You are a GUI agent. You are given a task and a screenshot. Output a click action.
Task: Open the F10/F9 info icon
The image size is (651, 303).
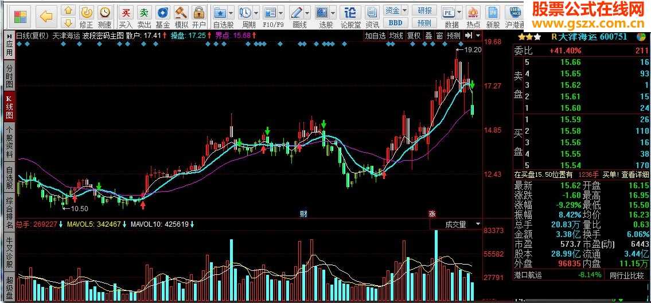(270, 11)
